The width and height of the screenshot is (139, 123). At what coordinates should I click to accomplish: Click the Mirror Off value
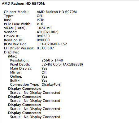[44, 72]
